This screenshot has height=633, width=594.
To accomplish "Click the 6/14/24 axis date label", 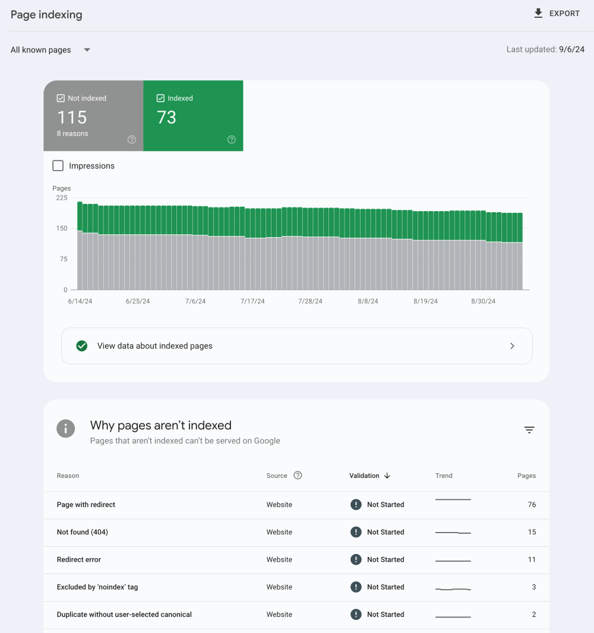I will tap(80, 301).
